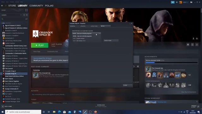This screenshot has height=114, width=202.
Task: Click the green PLAY button
Action: coord(40,45)
